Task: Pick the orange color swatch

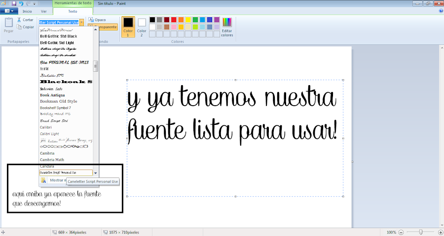Action: point(181,20)
